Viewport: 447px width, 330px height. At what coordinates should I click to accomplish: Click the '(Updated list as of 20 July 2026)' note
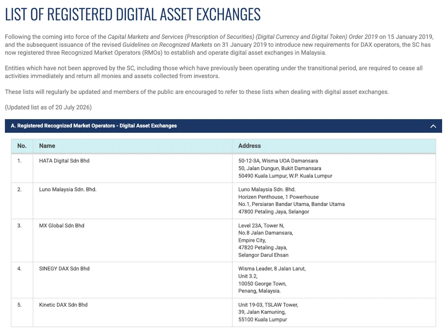point(48,107)
